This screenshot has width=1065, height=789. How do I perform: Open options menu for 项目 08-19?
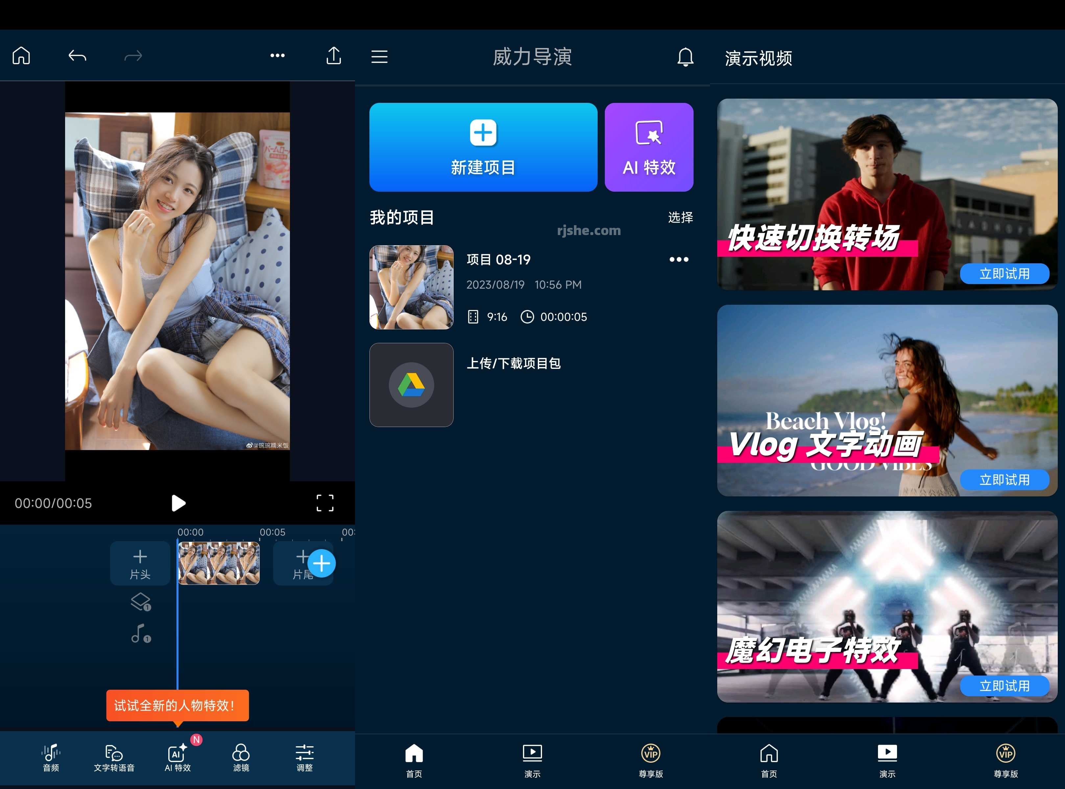coord(679,259)
